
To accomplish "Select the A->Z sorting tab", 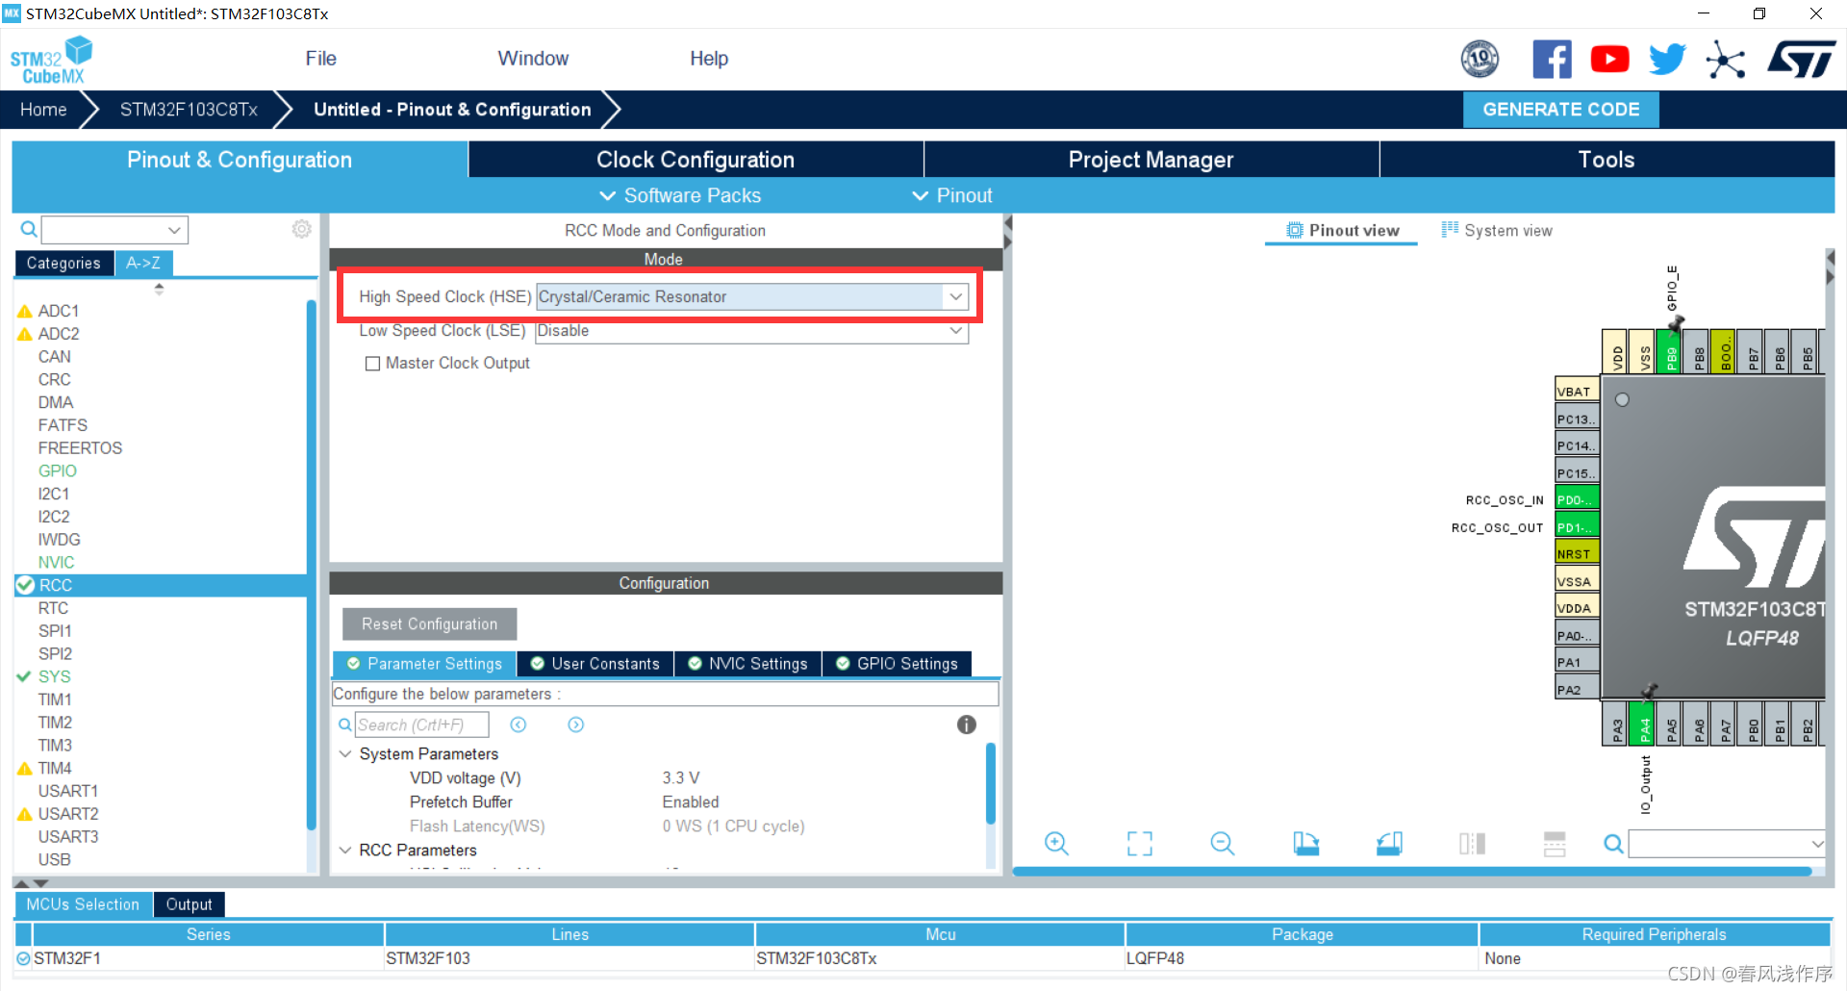I will [x=143, y=263].
